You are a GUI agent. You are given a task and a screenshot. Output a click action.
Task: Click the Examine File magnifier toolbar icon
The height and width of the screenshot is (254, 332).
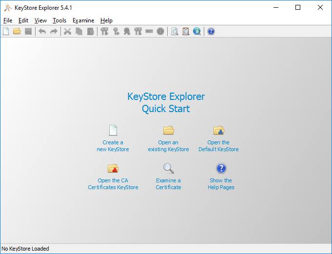pyautogui.click(x=175, y=31)
